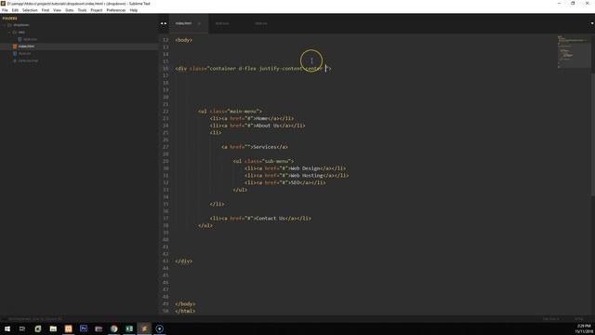Click the ul class="sub-menu" line

263,161
